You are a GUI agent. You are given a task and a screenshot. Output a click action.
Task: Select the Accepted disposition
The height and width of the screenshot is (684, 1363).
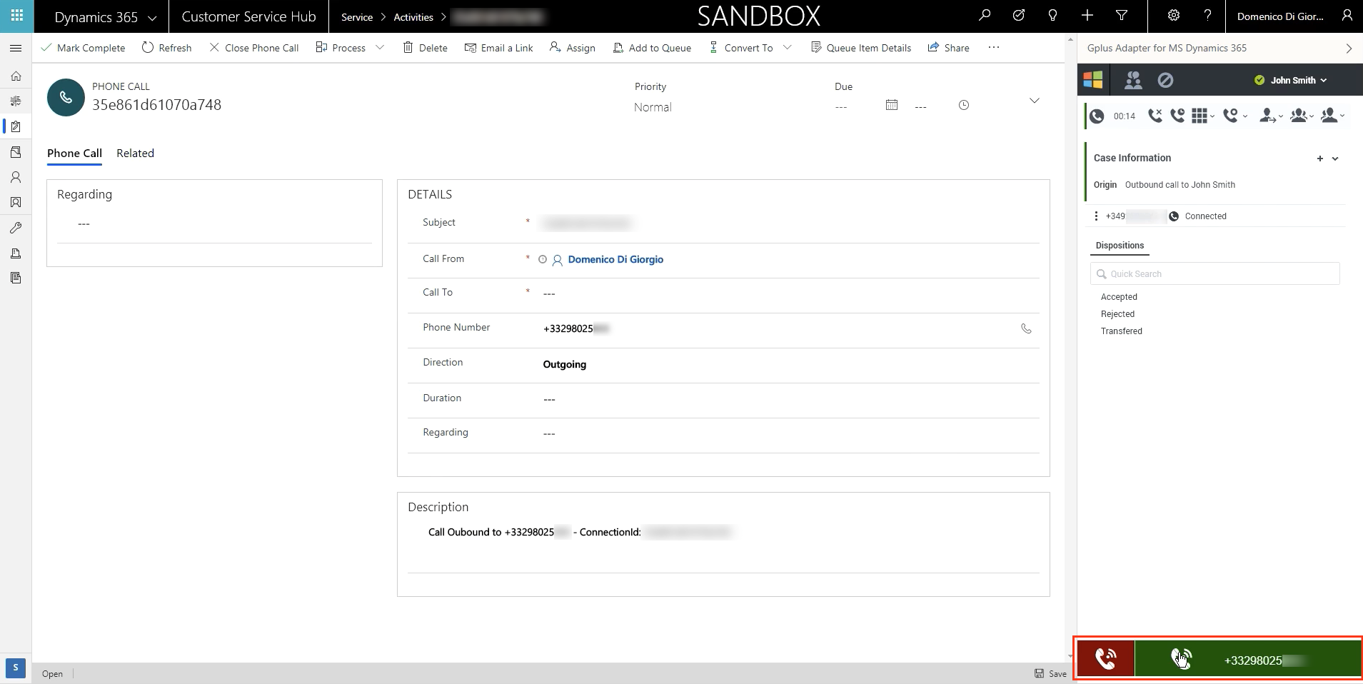coord(1119,297)
